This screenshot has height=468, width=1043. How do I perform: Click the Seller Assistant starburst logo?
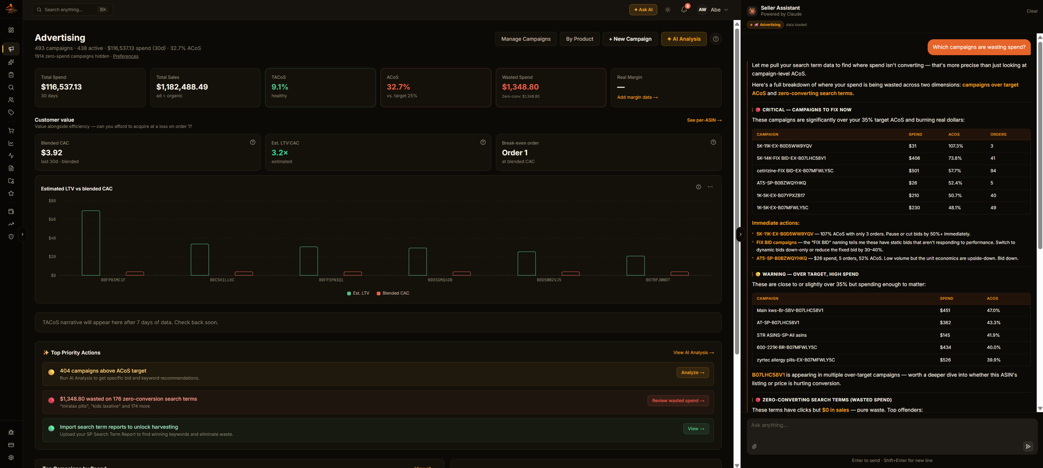pos(752,11)
